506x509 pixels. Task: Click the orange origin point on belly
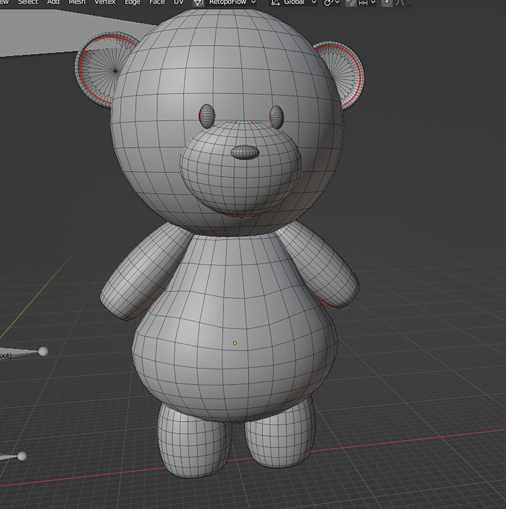(x=235, y=343)
